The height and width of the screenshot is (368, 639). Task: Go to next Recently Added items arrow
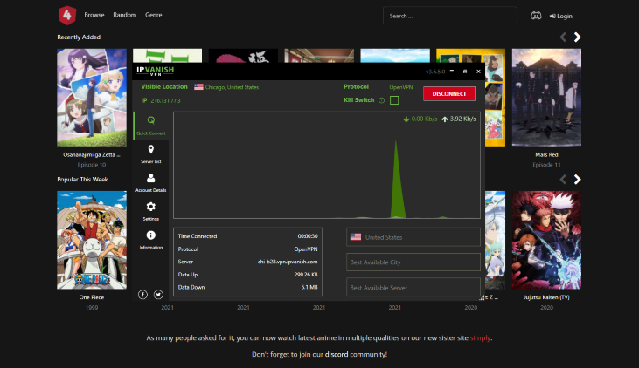[x=578, y=37]
